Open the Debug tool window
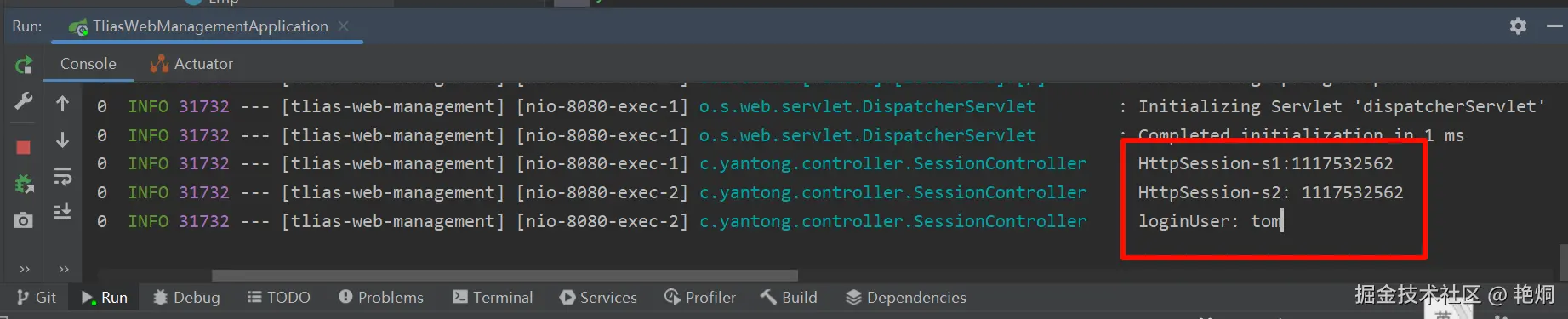This screenshot has height=319, width=1568. tap(186, 297)
